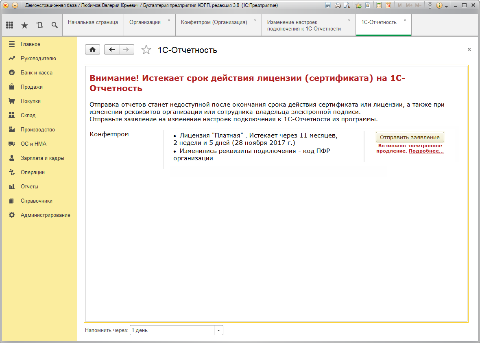Add page to favorites with star outline
480x343 pixels.
(146, 50)
